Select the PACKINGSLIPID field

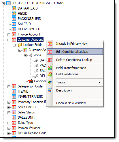point(29,19)
